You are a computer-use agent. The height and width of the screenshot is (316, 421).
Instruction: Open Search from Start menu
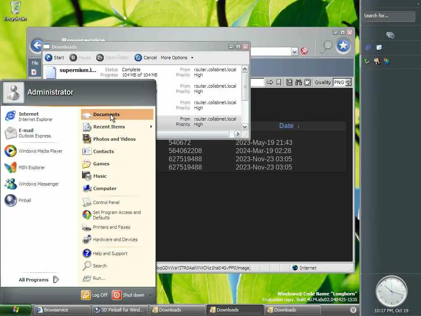coord(117,266)
